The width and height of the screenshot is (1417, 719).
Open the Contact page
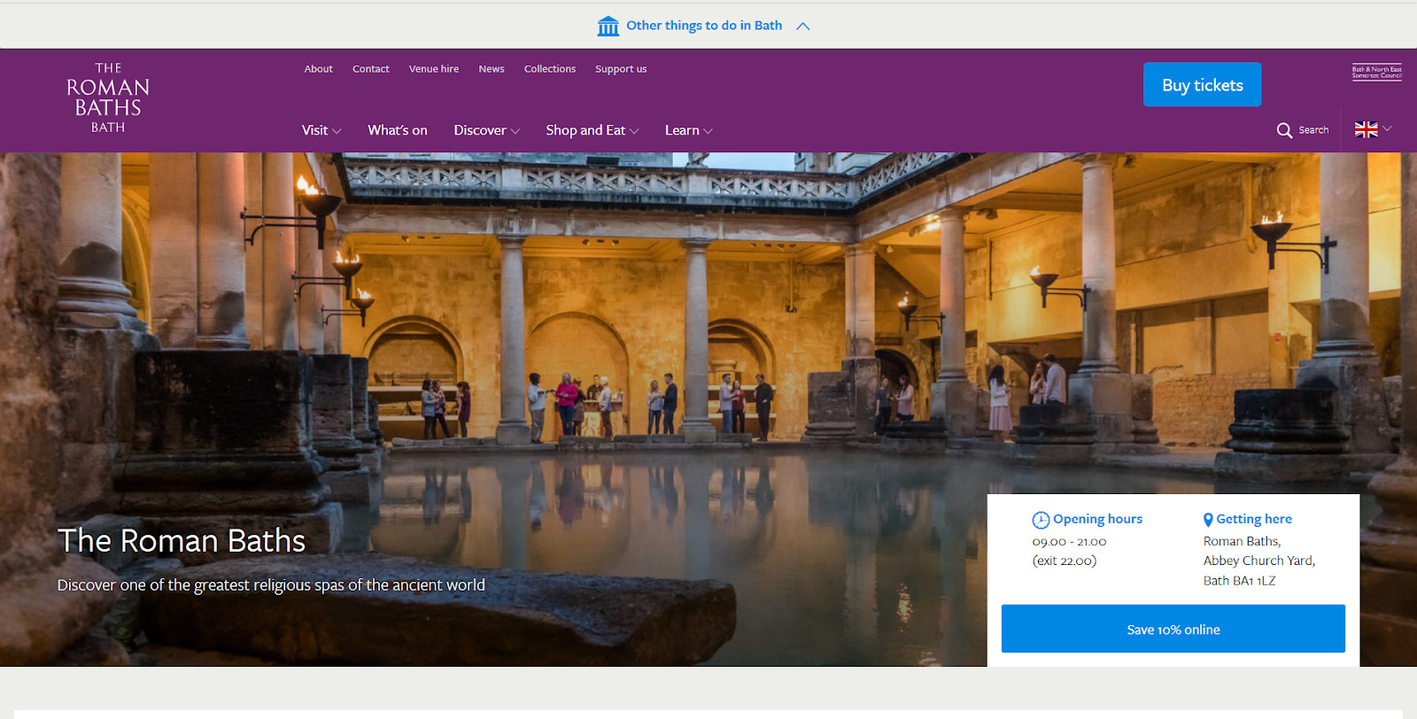(371, 69)
